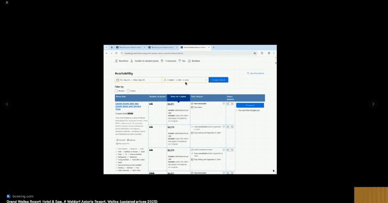Click the Breakfast cup icon
388x203 pixels.
pos(189,61)
